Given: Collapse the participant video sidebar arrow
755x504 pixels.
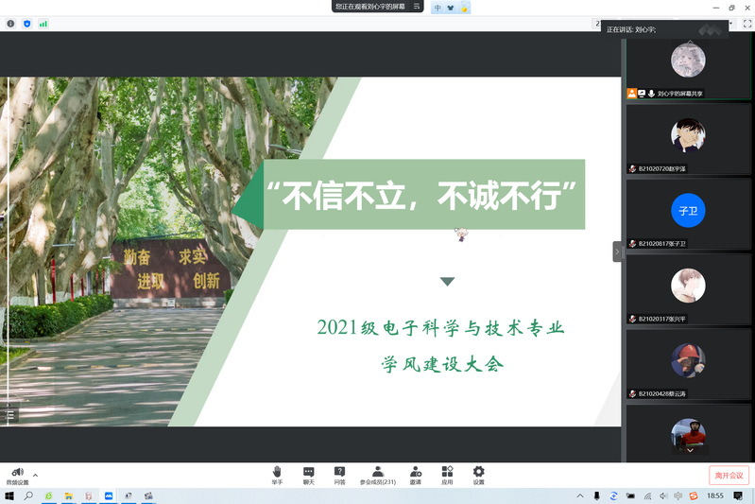Looking at the screenshot, I should pos(617,252).
